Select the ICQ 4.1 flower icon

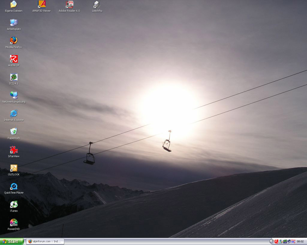click(14, 77)
